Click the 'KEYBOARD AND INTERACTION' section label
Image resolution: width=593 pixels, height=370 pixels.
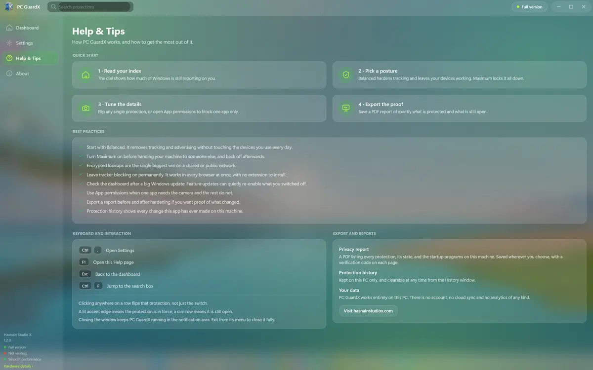coord(102,233)
